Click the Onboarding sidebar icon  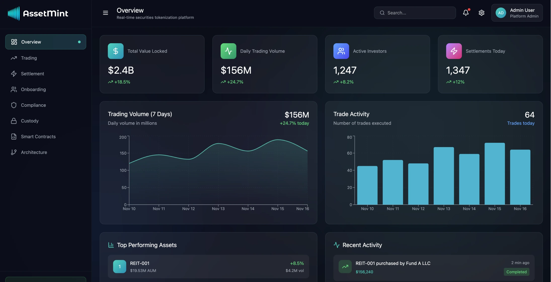(14, 89)
